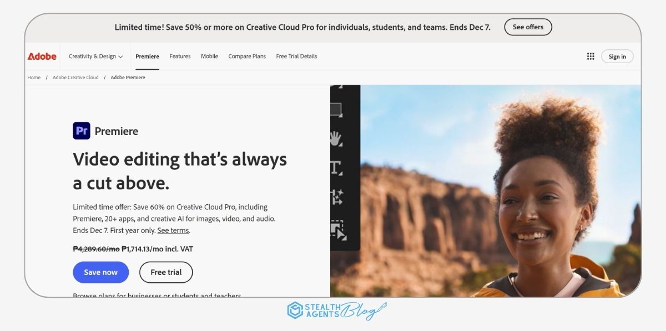Click the Sign in button
This screenshot has width=666, height=331.
coord(617,56)
